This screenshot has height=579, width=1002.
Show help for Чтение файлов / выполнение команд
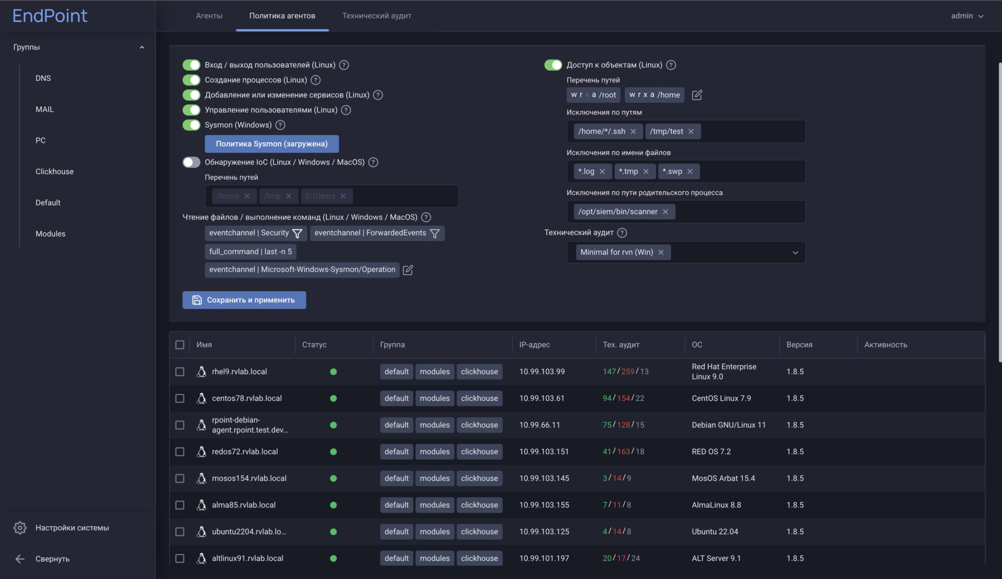pos(426,217)
